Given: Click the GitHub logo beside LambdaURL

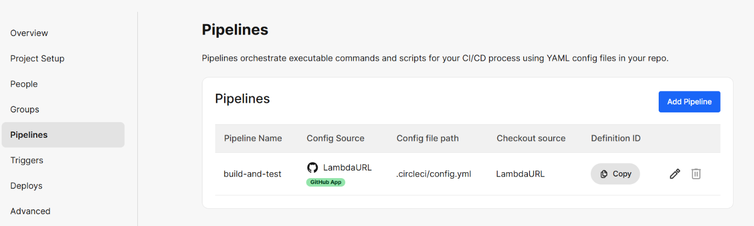Looking at the screenshot, I should [312, 167].
